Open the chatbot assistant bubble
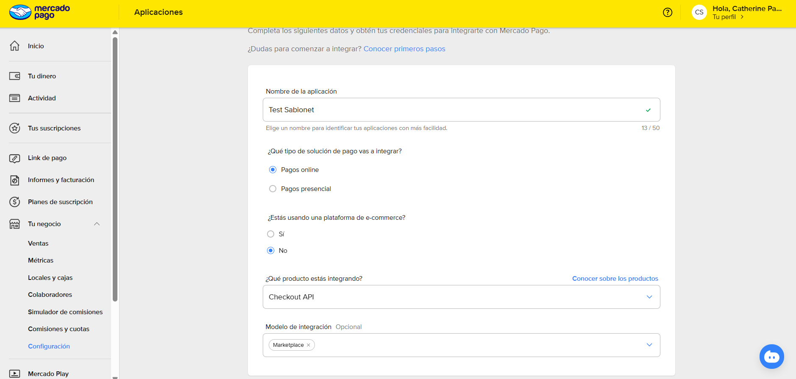The height and width of the screenshot is (379, 796). coord(772,357)
